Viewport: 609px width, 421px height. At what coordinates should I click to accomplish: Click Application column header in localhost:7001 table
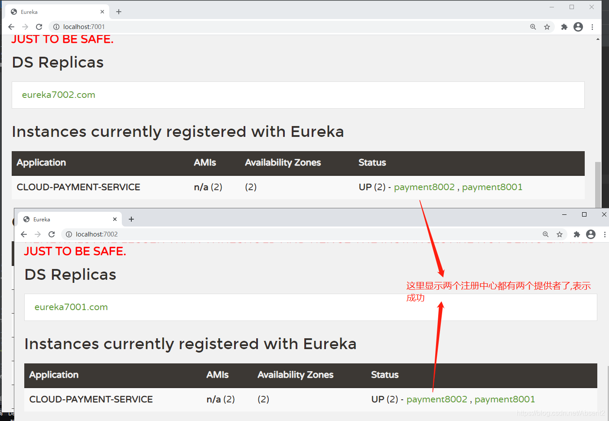[x=42, y=163]
